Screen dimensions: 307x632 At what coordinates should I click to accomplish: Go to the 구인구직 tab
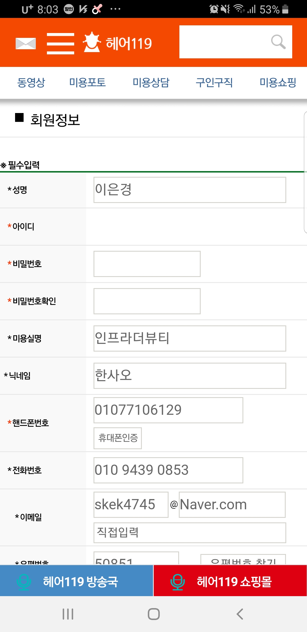pos(214,83)
